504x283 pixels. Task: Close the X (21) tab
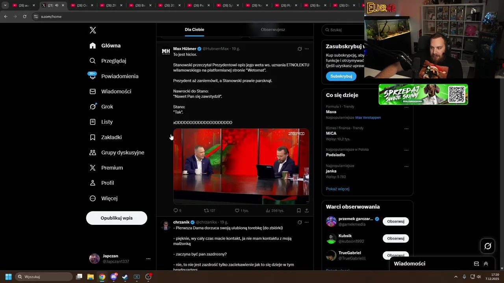(63, 6)
